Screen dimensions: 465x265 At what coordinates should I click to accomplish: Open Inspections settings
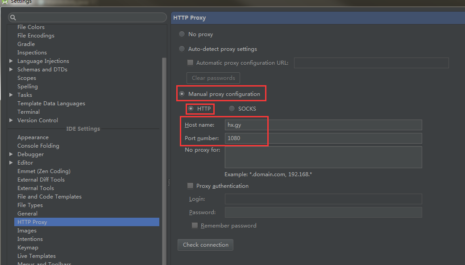coord(32,53)
